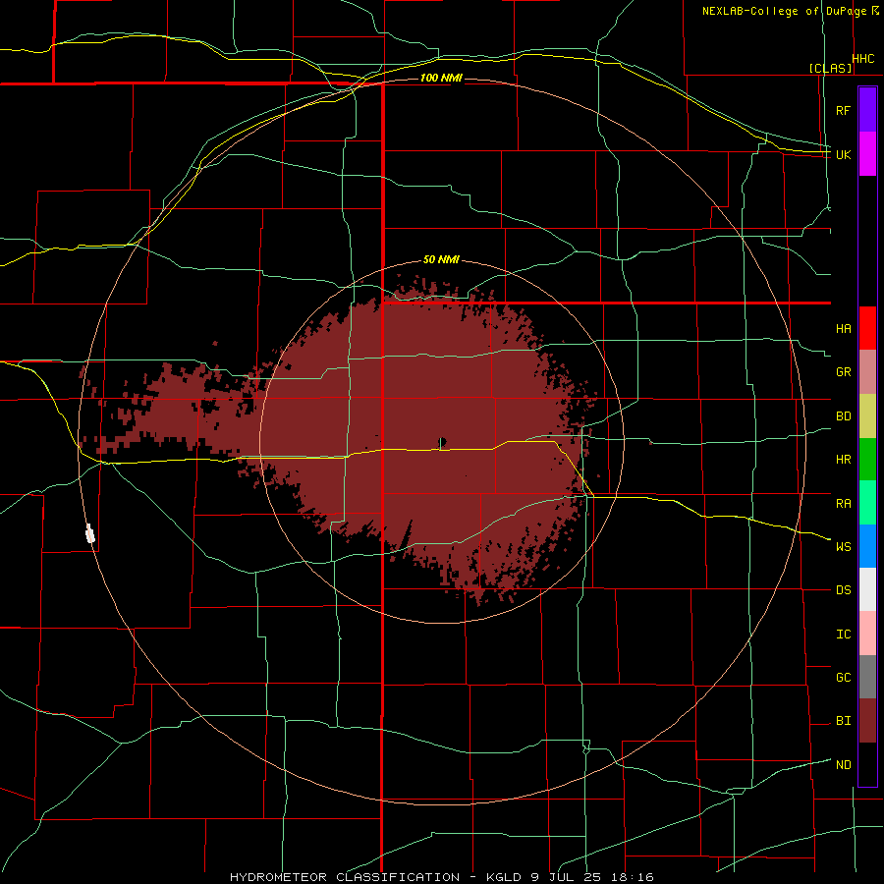Click the IC legend label

tap(843, 634)
